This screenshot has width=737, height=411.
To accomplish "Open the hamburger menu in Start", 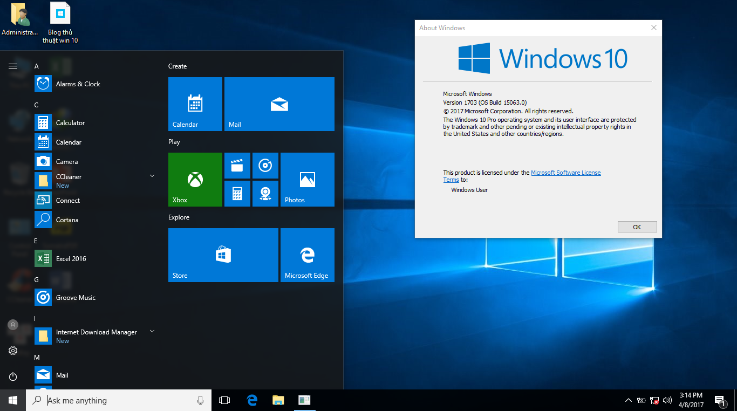I will pos(13,66).
